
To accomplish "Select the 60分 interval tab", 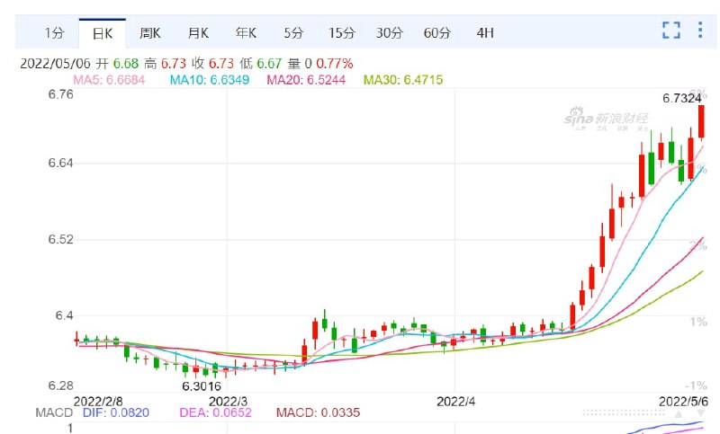I will tap(436, 33).
